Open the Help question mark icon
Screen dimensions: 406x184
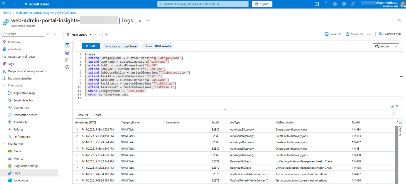344,4
